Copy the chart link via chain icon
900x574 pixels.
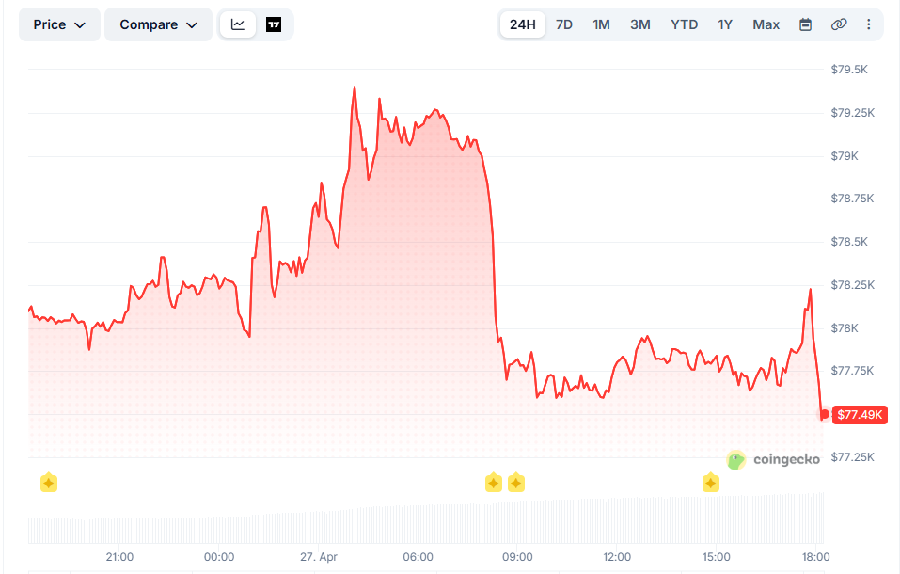839,24
